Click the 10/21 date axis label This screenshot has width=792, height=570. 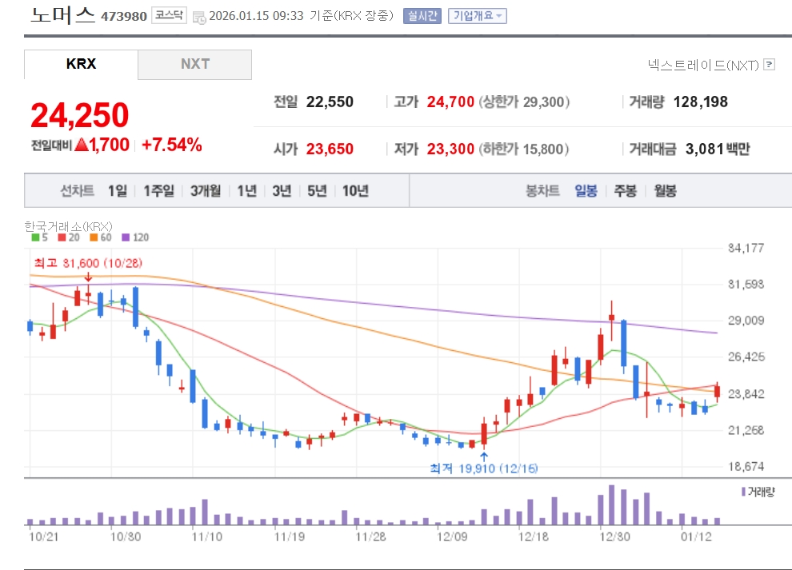click(x=43, y=536)
